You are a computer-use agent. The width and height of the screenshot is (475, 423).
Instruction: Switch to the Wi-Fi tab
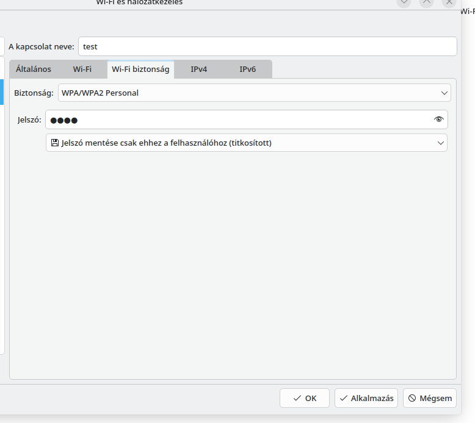tap(82, 69)
